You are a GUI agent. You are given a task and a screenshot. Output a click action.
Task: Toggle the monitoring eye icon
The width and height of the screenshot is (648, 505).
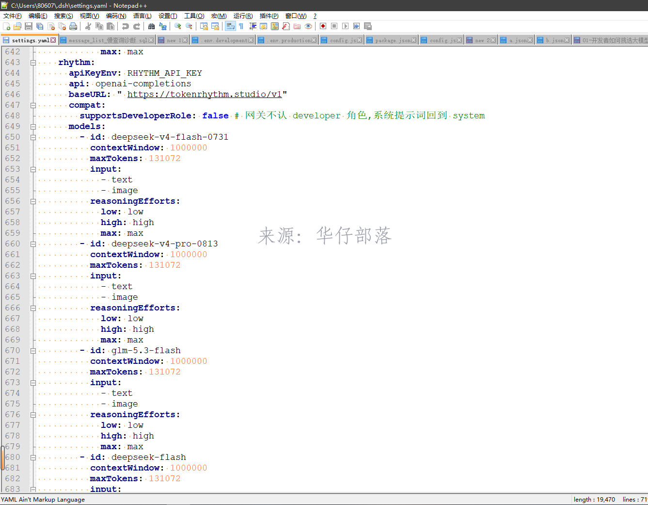[x=308, y=26]
